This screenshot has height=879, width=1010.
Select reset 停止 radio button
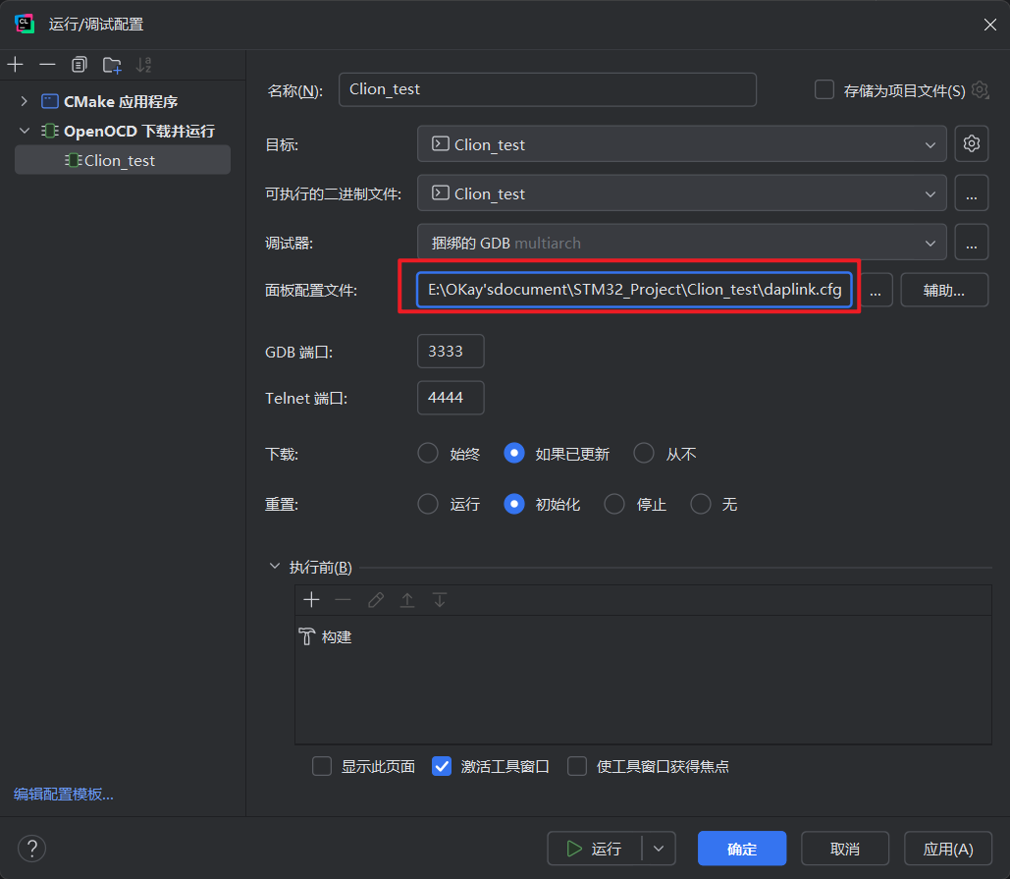[614, 503]
